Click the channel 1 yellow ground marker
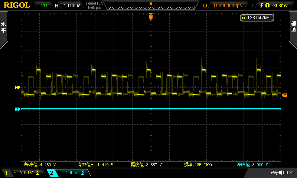 [17, 87]
